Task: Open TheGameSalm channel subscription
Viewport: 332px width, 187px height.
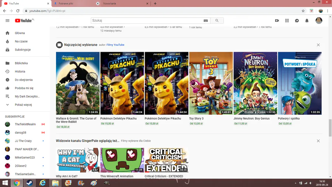Action: point(25,174)
